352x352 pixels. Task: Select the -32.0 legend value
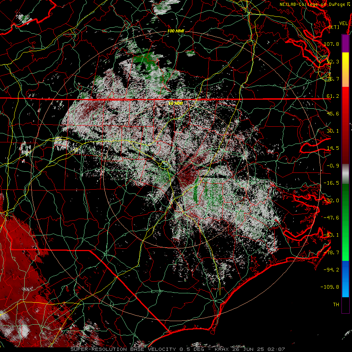(x=331, y=201)
